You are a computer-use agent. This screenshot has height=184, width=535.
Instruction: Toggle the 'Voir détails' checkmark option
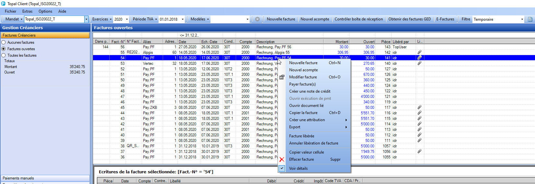point(282,168)
